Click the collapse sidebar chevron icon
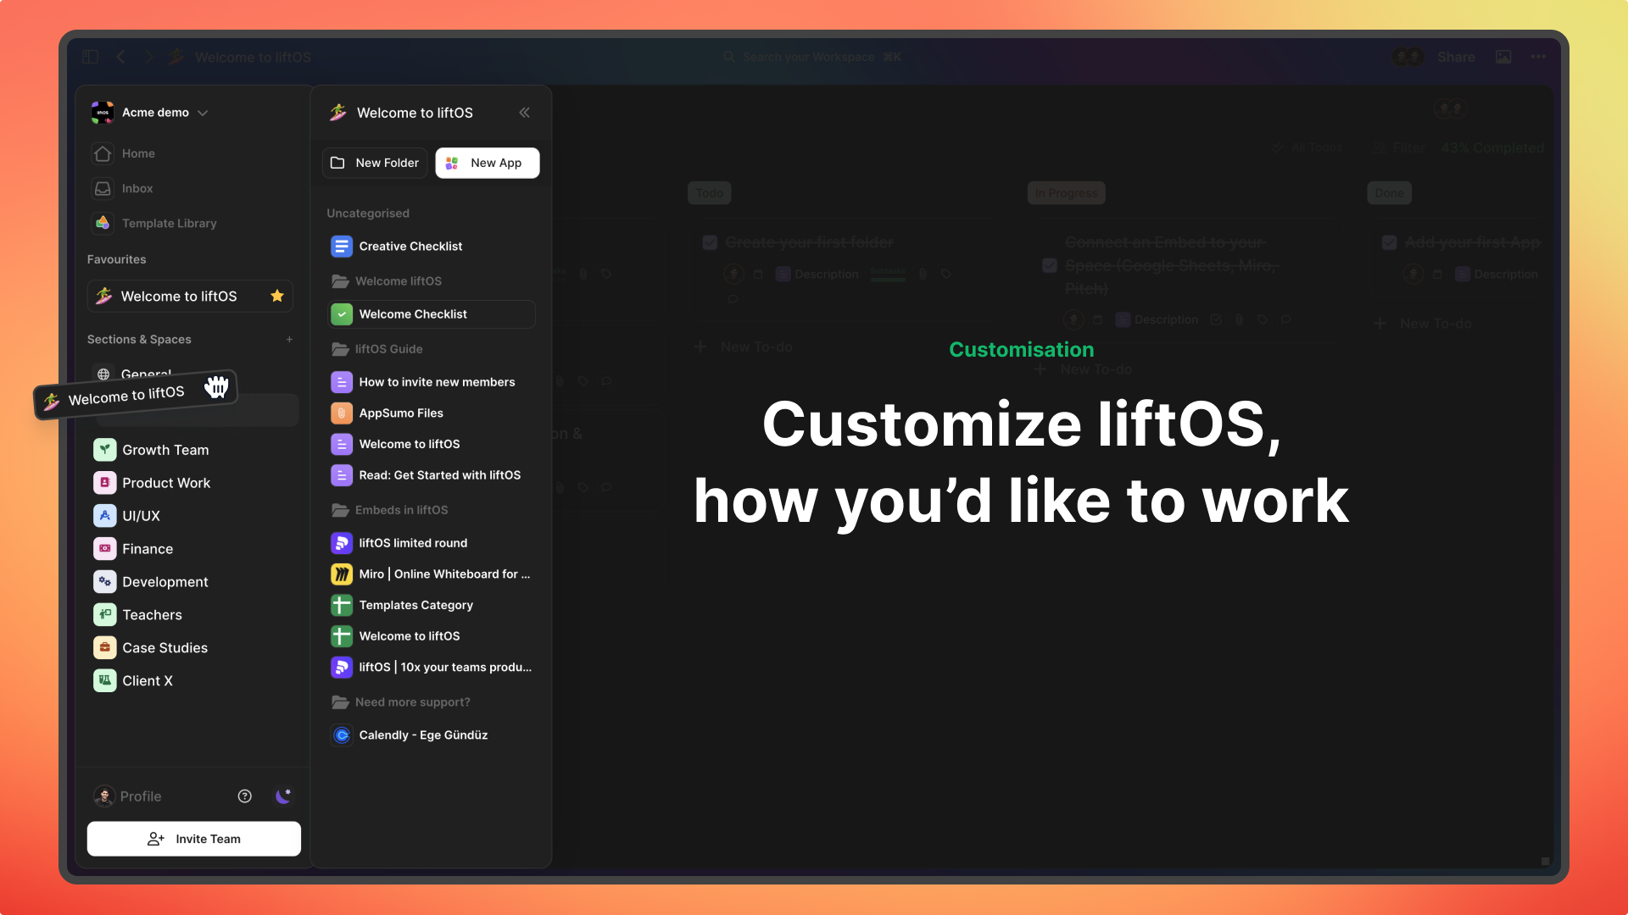The height and width of the screenshot is (915, 1628). coord(523,112)
